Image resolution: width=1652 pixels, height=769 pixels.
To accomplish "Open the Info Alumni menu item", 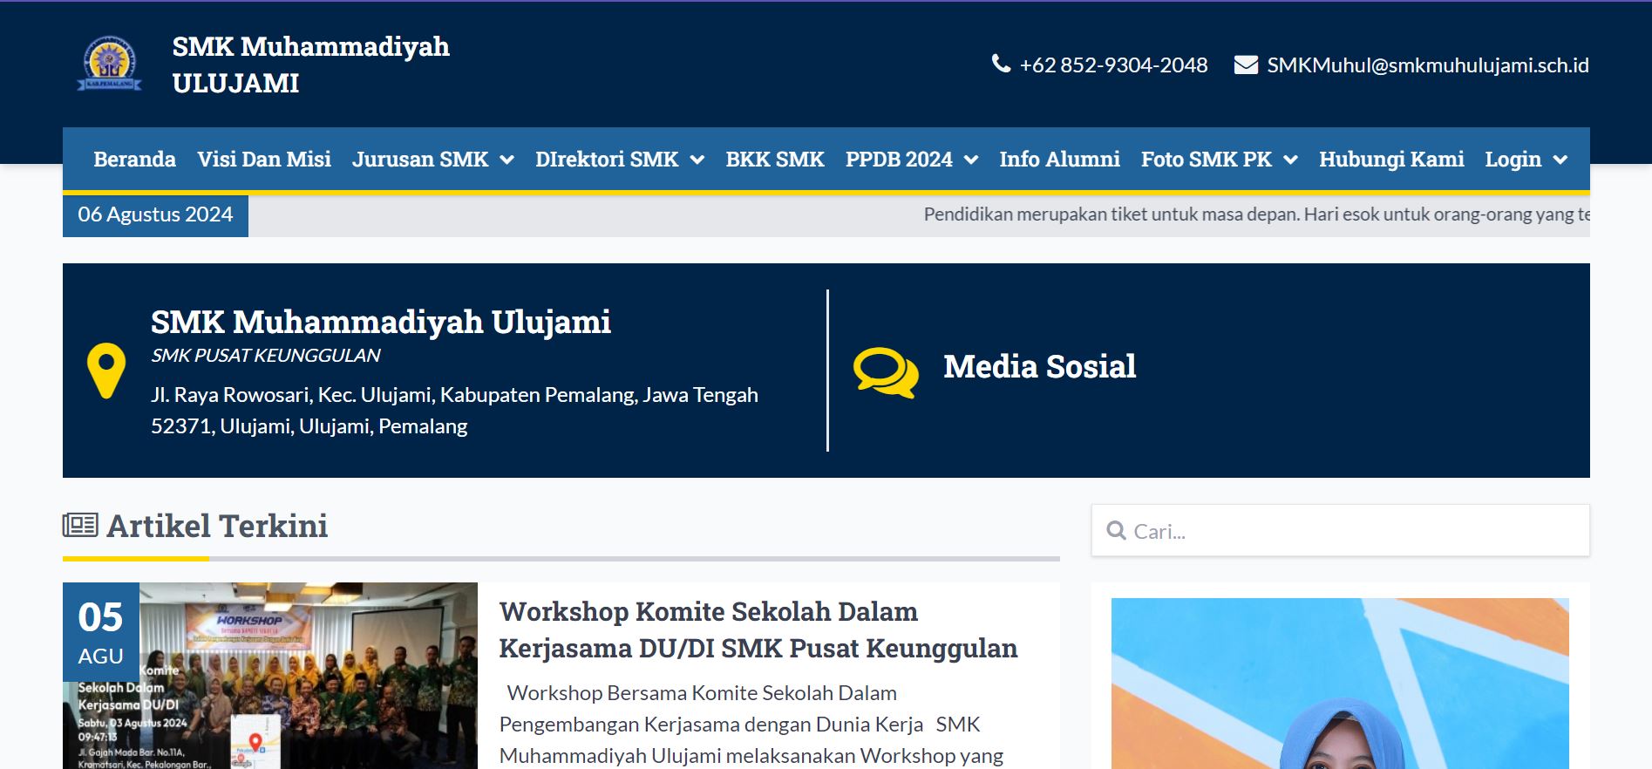I will [x=1059, y=160].
